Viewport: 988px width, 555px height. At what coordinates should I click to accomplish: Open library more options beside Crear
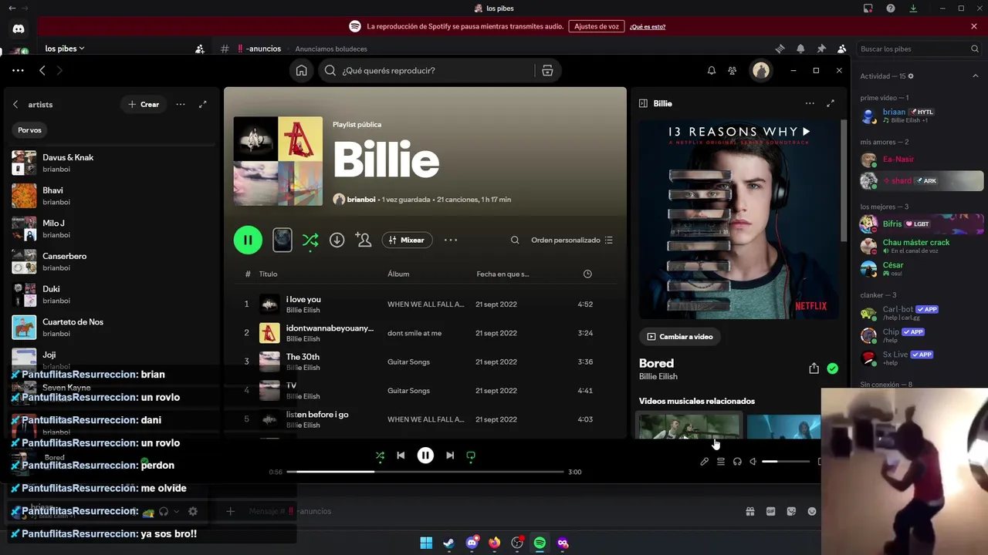tap(181, 104)
